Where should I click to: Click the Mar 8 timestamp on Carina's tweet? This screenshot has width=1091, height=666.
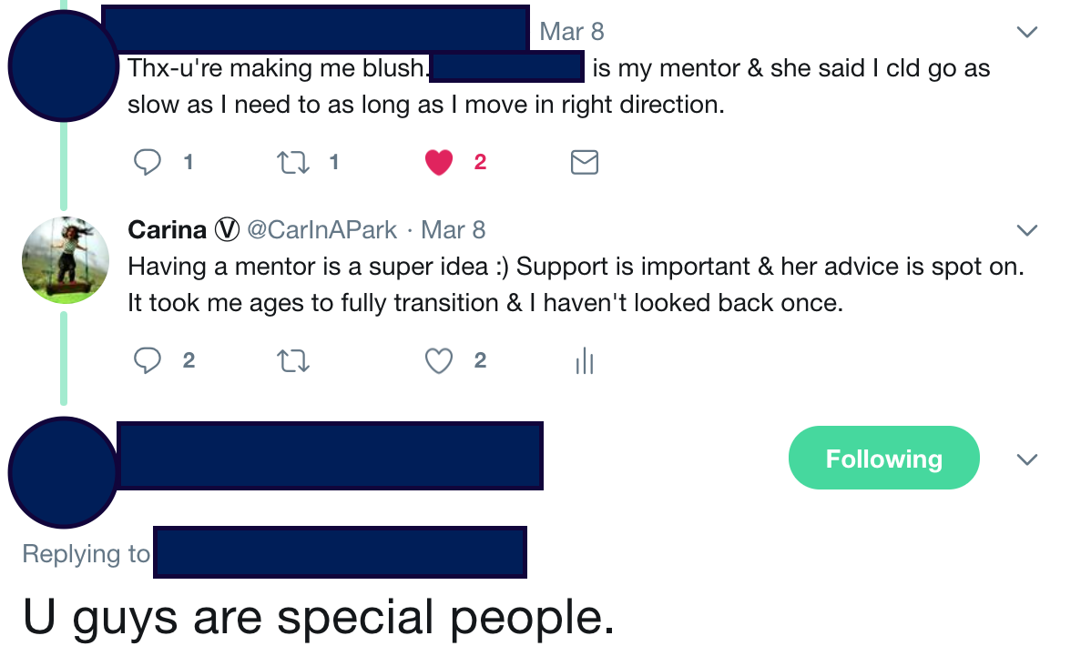click(454, 230)
